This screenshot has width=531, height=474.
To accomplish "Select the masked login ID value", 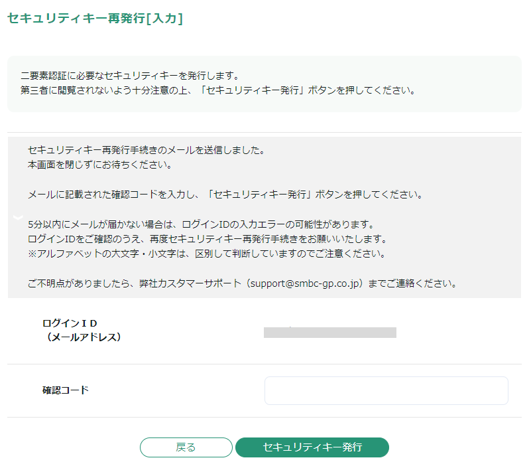I will click(330, 333).
